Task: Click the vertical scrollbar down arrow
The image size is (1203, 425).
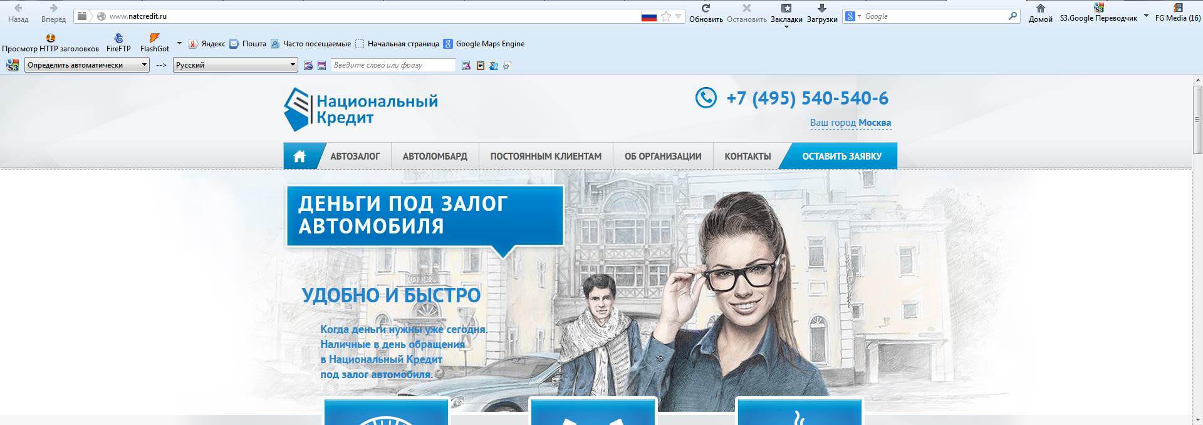Action: 1198,420
